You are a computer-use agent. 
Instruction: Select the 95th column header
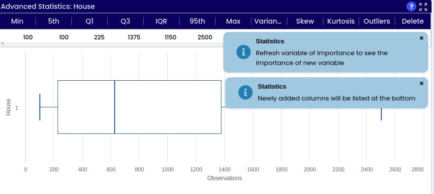[197, 21]
